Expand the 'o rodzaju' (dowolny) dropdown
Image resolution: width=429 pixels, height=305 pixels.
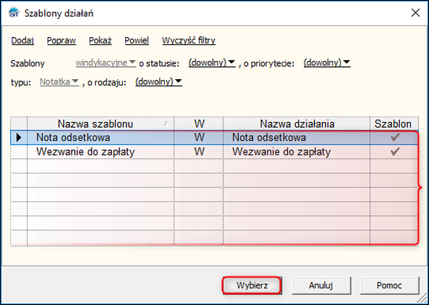point(159,82)
